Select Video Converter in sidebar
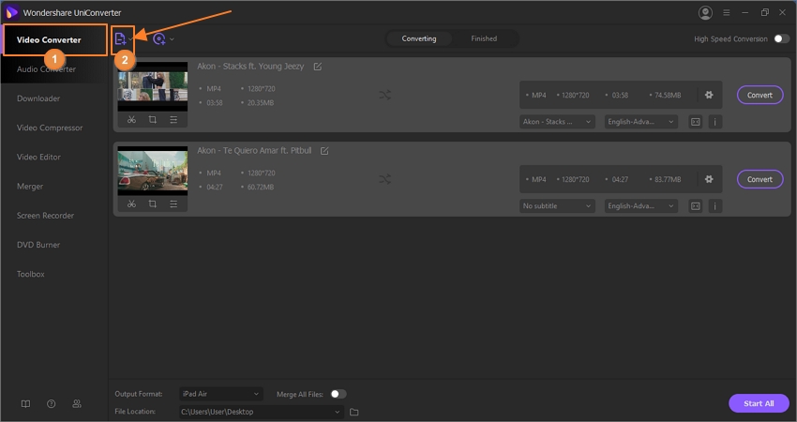Screen dimensions: 797x422 (49, 40)
